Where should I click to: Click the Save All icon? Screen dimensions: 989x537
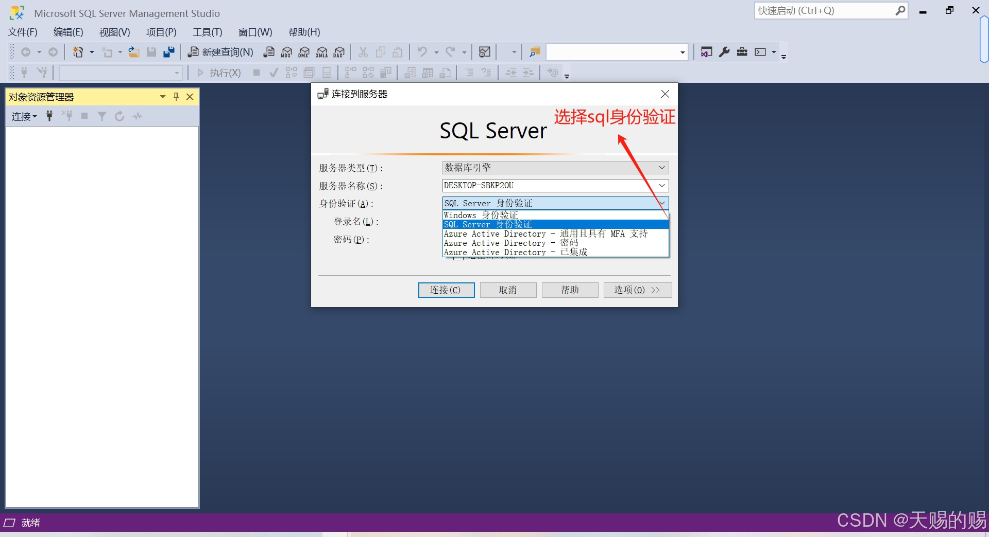point(169,52)
